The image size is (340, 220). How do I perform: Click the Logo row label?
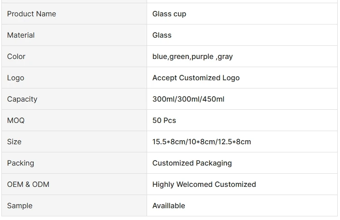[16, 78]
